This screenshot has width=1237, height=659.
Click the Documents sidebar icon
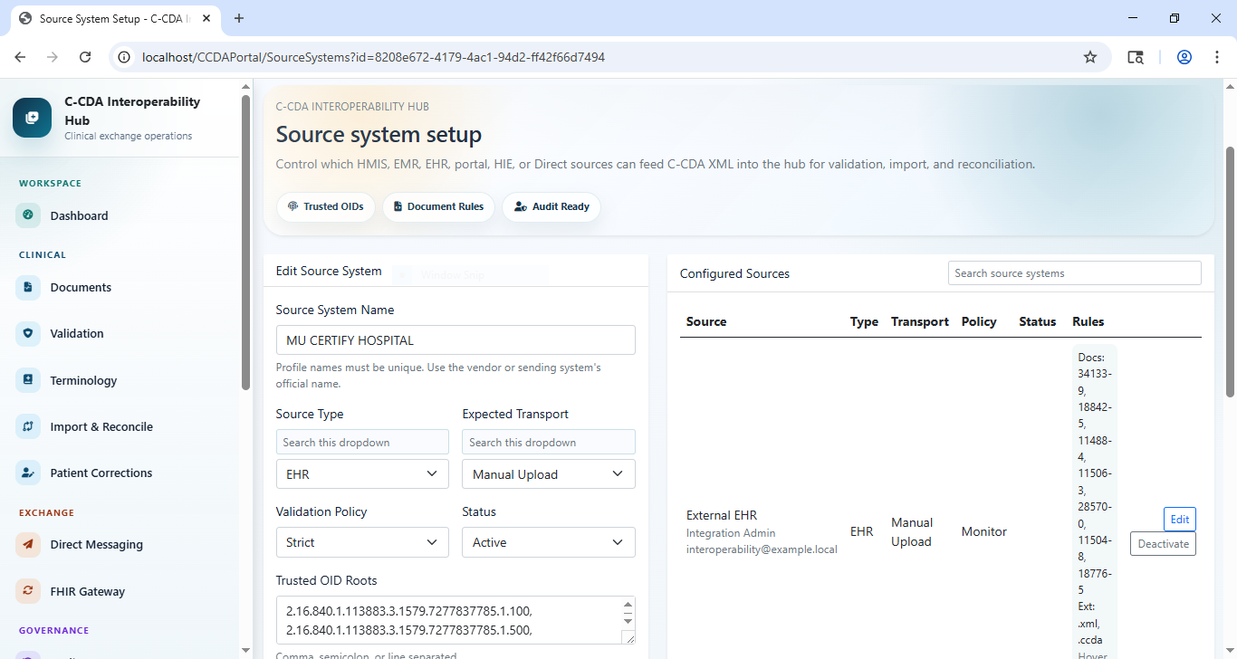[x=28, y=287]
